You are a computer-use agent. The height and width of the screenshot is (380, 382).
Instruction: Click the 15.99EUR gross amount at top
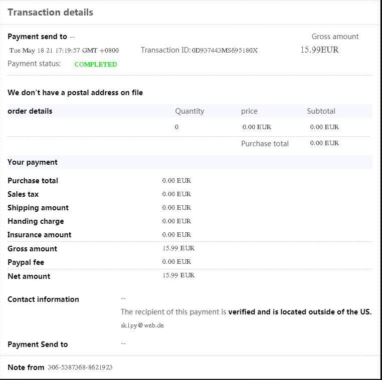(x=319, y=50)
